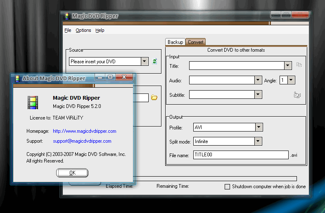Click the Remaining Time label
This screenshot has width=325, height=213.
(173, 186)
